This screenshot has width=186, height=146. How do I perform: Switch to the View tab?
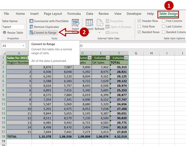[118, 14]
